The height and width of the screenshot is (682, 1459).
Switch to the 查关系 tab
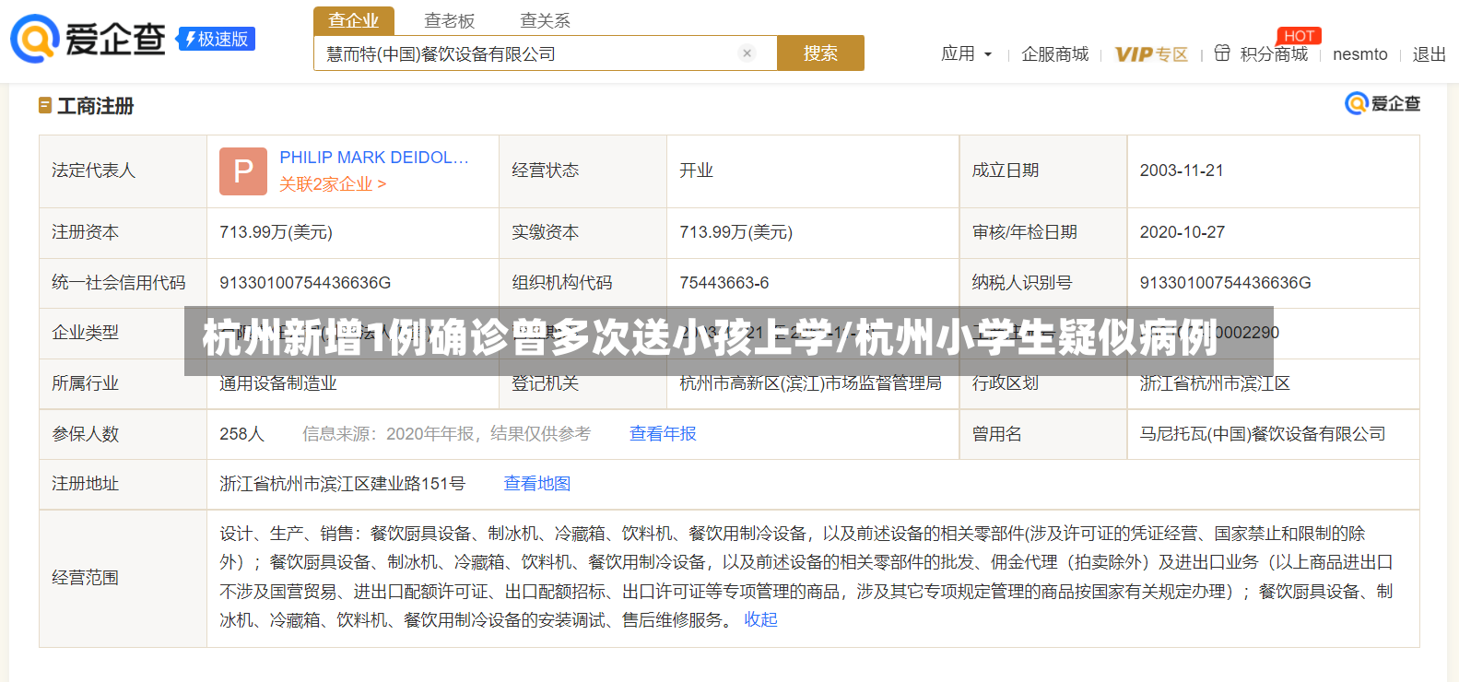[546, 20]
